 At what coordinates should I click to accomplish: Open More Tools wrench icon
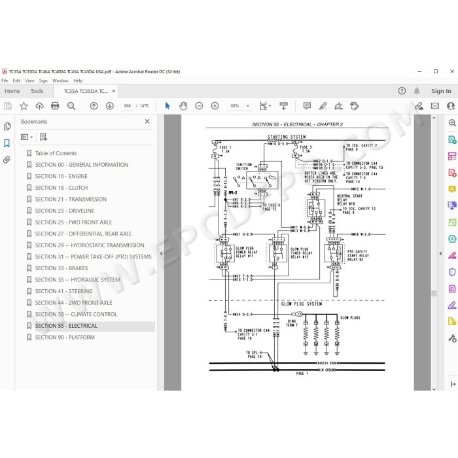click(452, 338)
